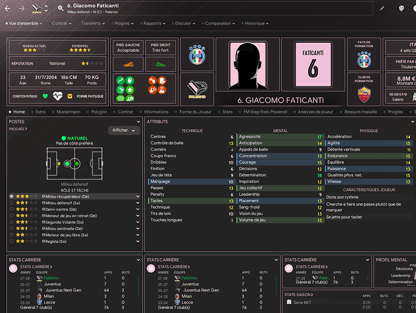416x313 pixels.
Task: Click the player silhouette portrait
Action: coord(248,65)
